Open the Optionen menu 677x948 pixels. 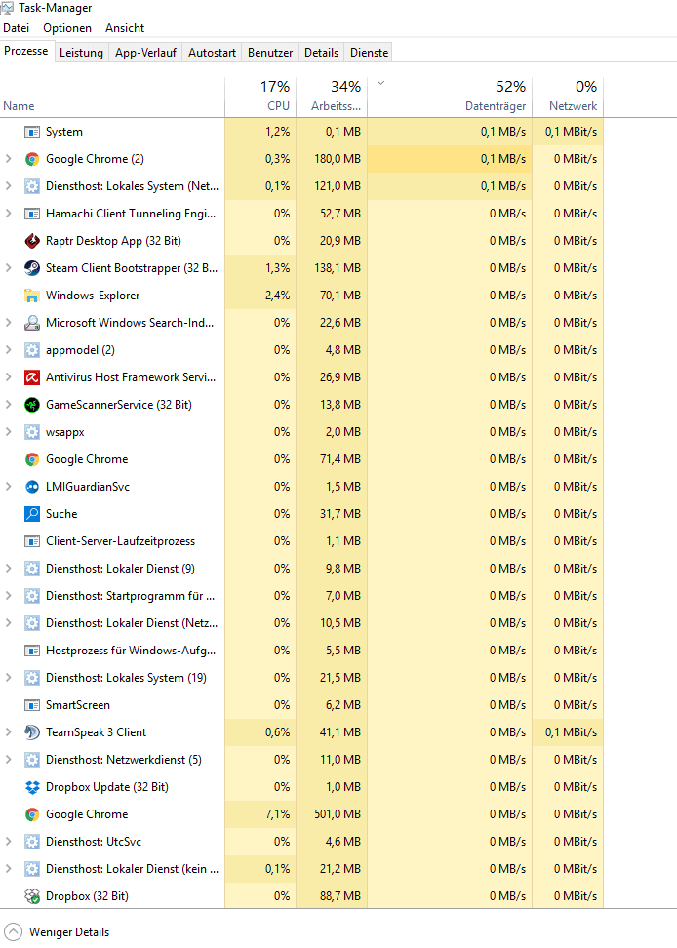(x=67, y=28)
